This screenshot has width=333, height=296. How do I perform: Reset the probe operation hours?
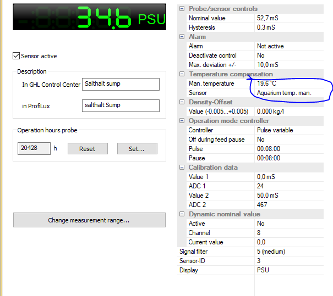pos(88,148)
